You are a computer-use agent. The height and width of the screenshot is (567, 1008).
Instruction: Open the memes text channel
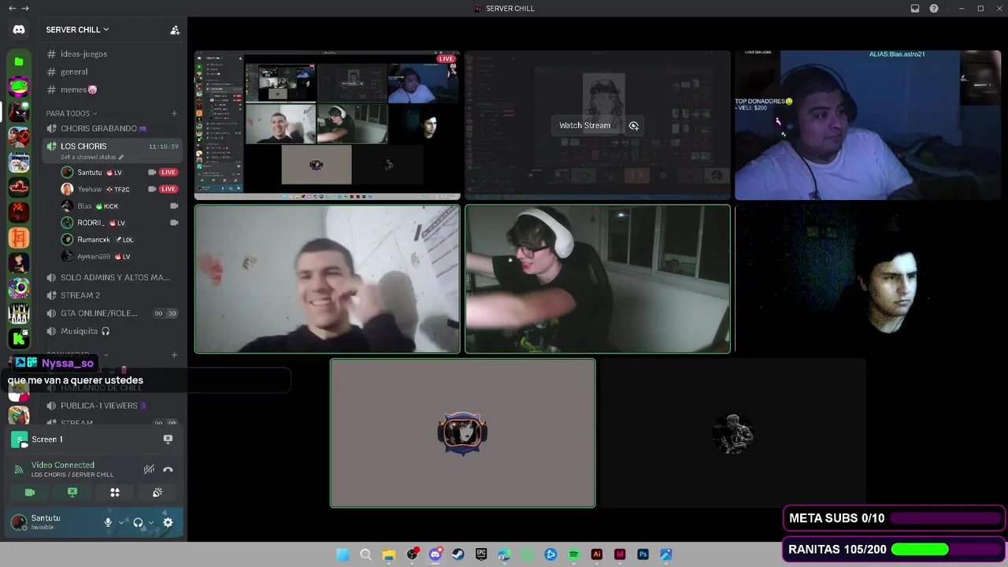[112, 90]
